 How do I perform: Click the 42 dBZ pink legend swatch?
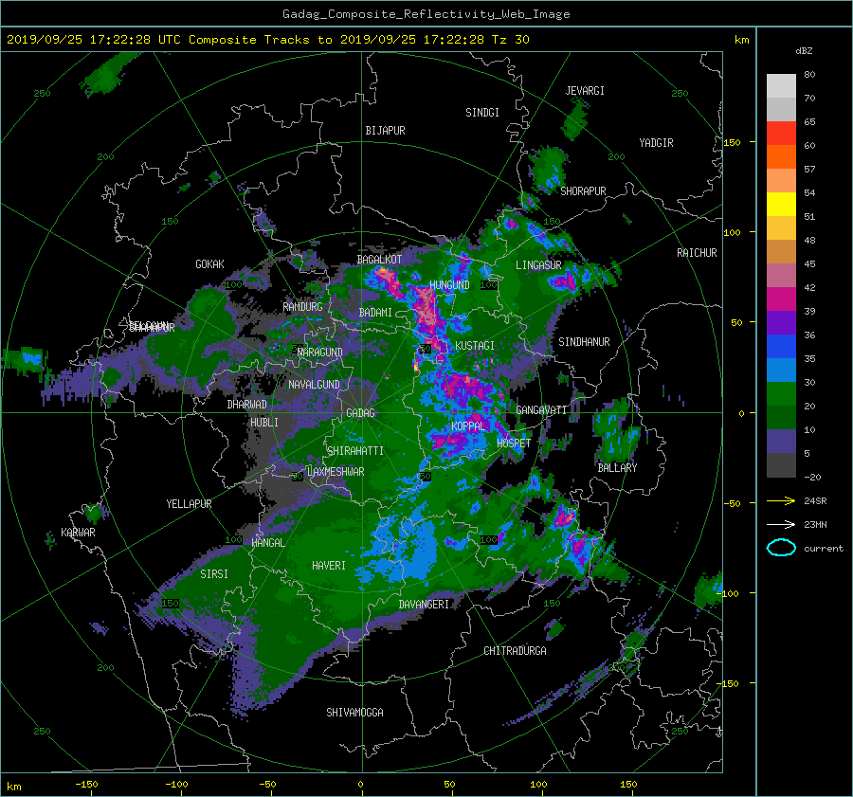[781, 275]
